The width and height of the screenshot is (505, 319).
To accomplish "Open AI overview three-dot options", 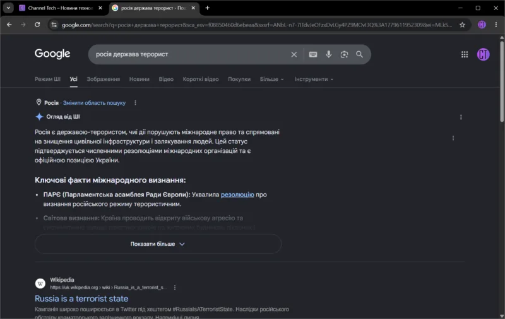I will click(x=461, y=117).
